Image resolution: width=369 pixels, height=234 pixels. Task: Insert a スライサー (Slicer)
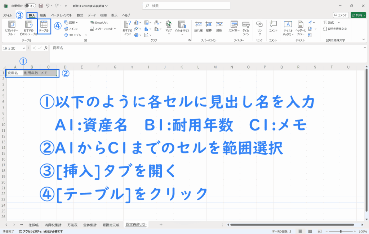234,27
